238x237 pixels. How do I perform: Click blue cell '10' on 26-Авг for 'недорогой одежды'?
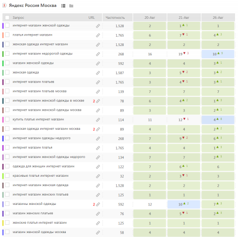218,54
